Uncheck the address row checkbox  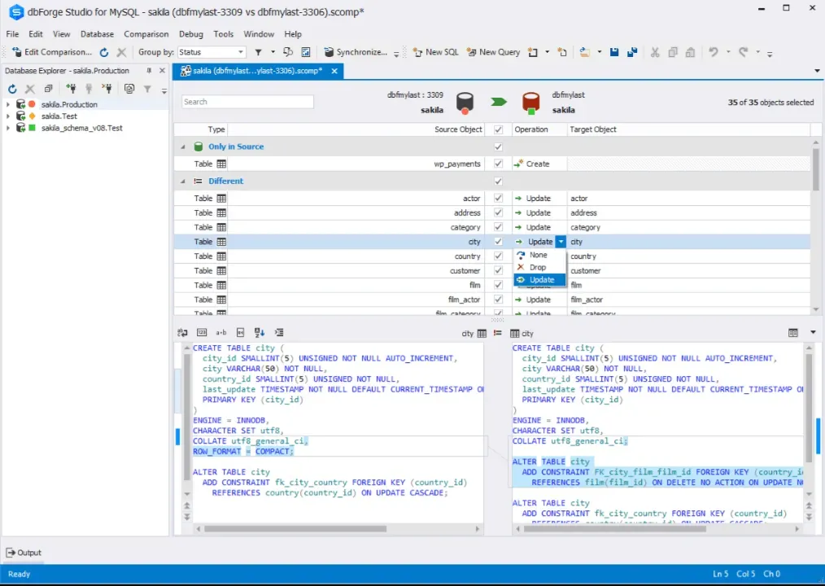coord(498,212)
